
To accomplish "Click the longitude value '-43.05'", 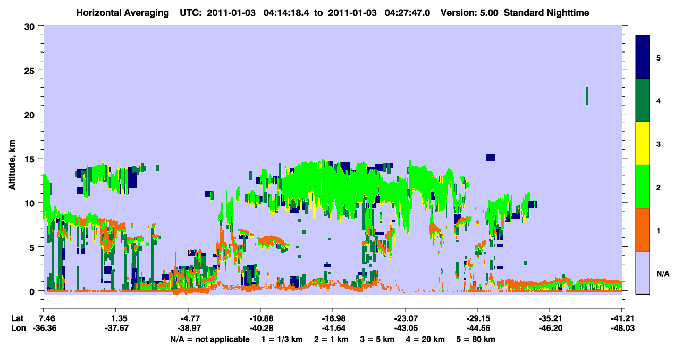I will pos(405,328).
